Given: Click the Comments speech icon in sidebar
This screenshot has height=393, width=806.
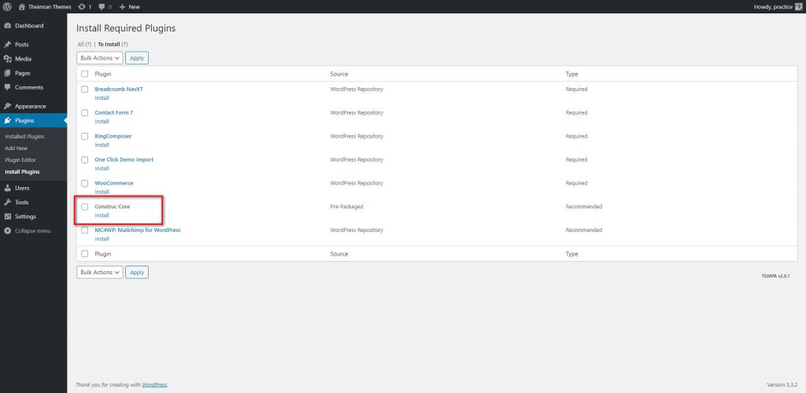Looking at the screenshot, I should (x=8, y=87).
